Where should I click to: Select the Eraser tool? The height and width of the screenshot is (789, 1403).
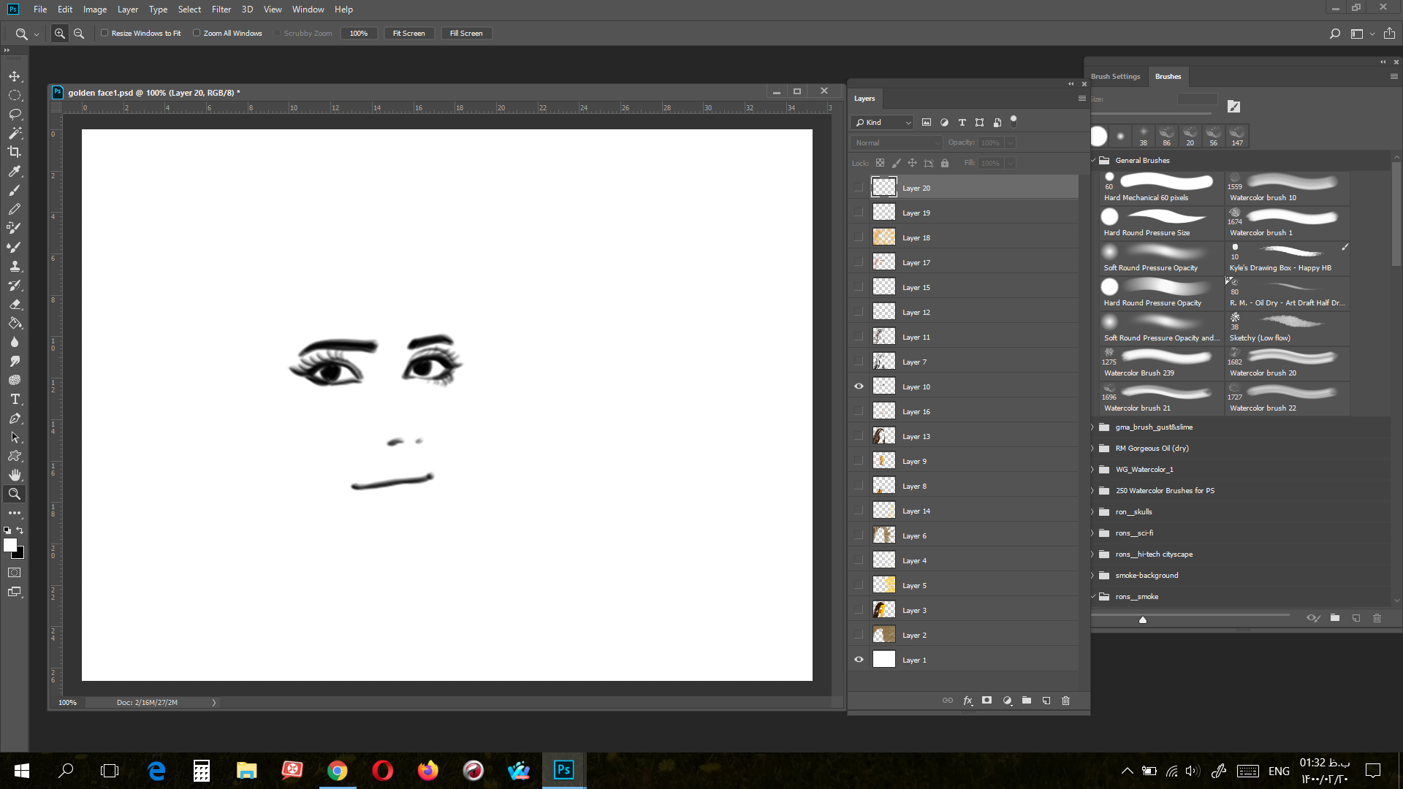[15, 304]
